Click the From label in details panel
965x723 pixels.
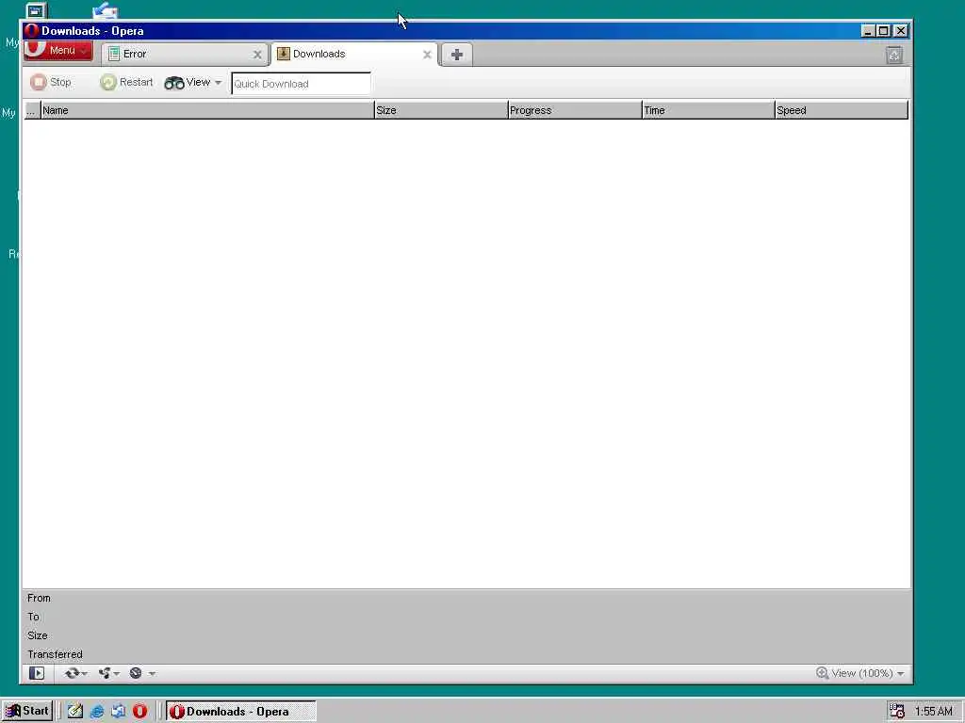click(39, 598)
